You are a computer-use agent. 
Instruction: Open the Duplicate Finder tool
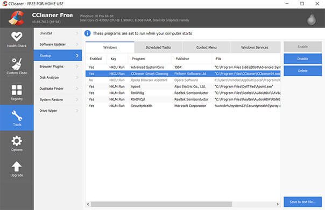tap(58, 89)
